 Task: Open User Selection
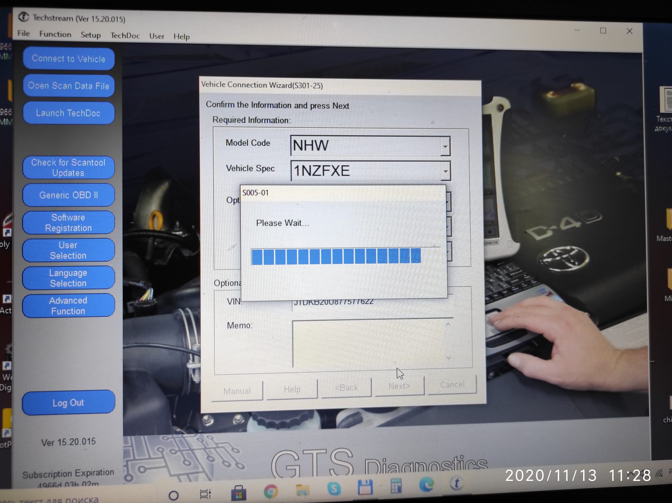pyautogui.click(x=68, y=250)
